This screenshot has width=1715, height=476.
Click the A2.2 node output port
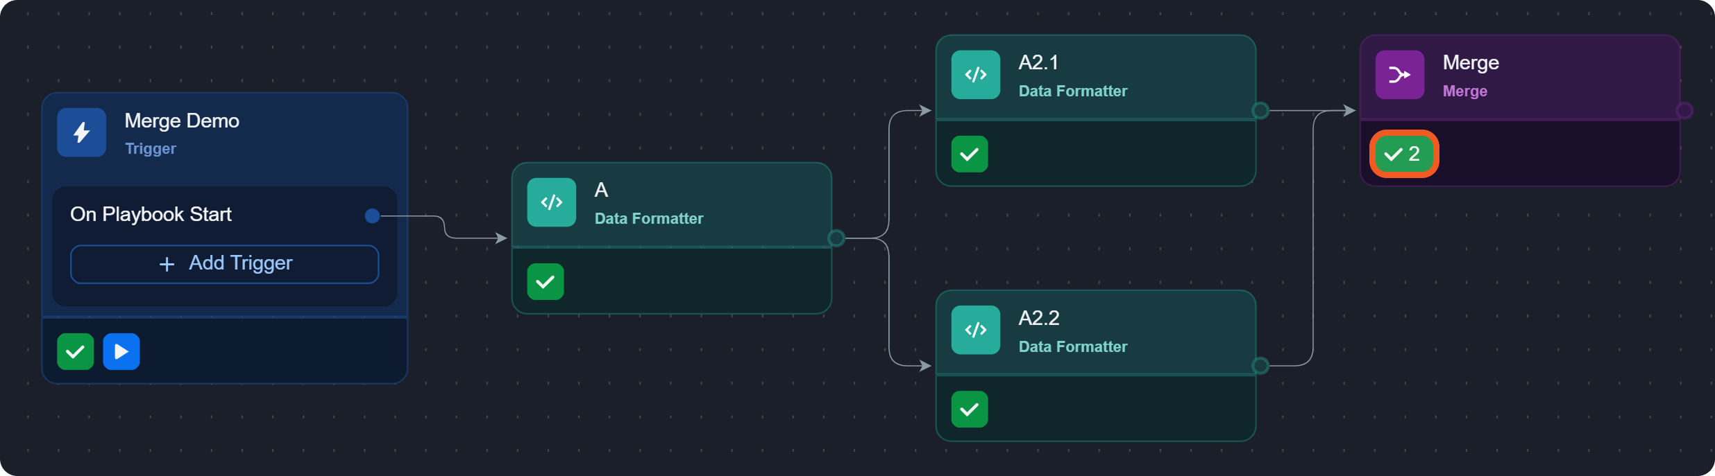(1260, 366)
